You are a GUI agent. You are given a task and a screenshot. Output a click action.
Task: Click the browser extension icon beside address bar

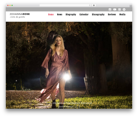tap(94, 5)
